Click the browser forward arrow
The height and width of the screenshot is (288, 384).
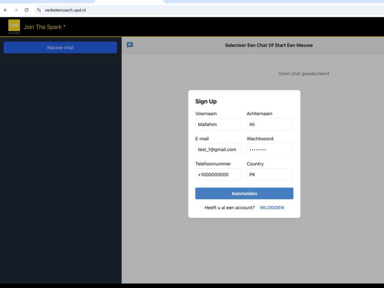[16, 10]
